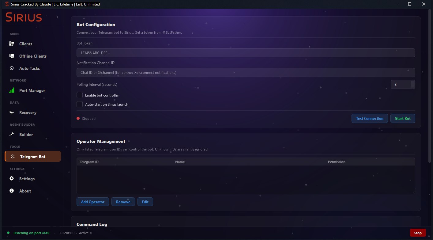Click the Remove operator button
Screen dimensions: 433x240
[x=123, y=202]
